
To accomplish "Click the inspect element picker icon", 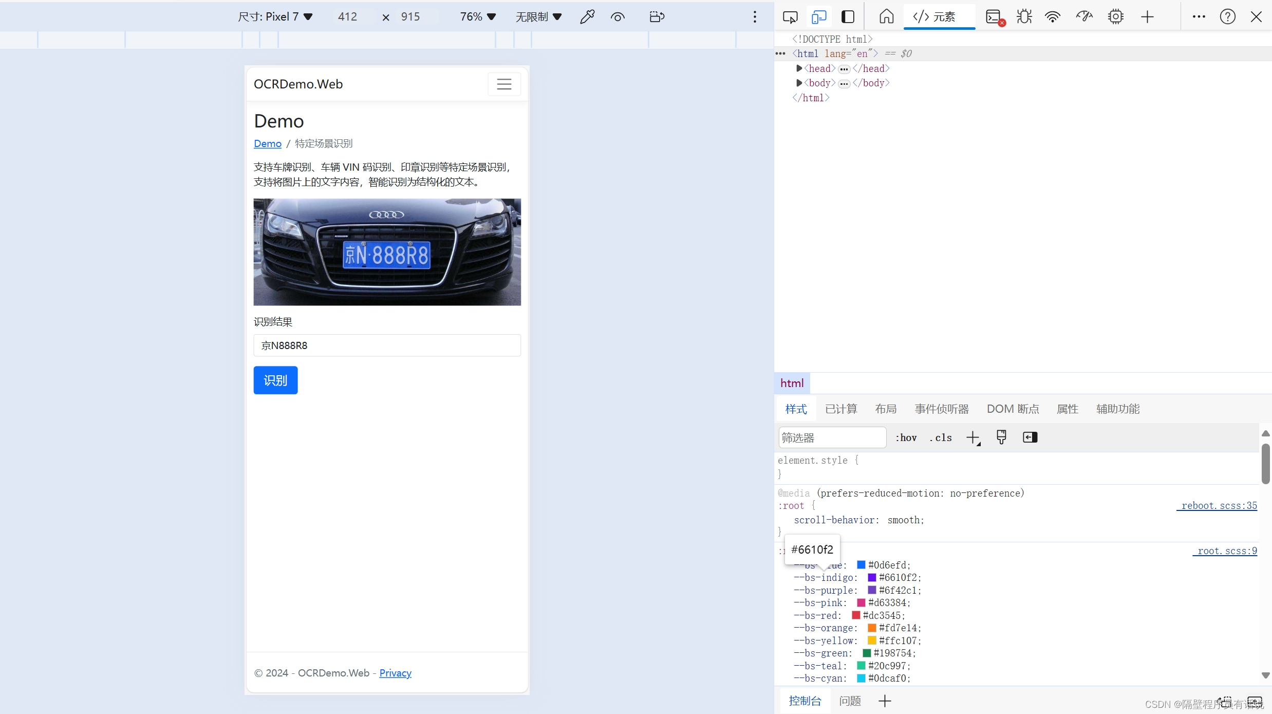I will point(790,17).
